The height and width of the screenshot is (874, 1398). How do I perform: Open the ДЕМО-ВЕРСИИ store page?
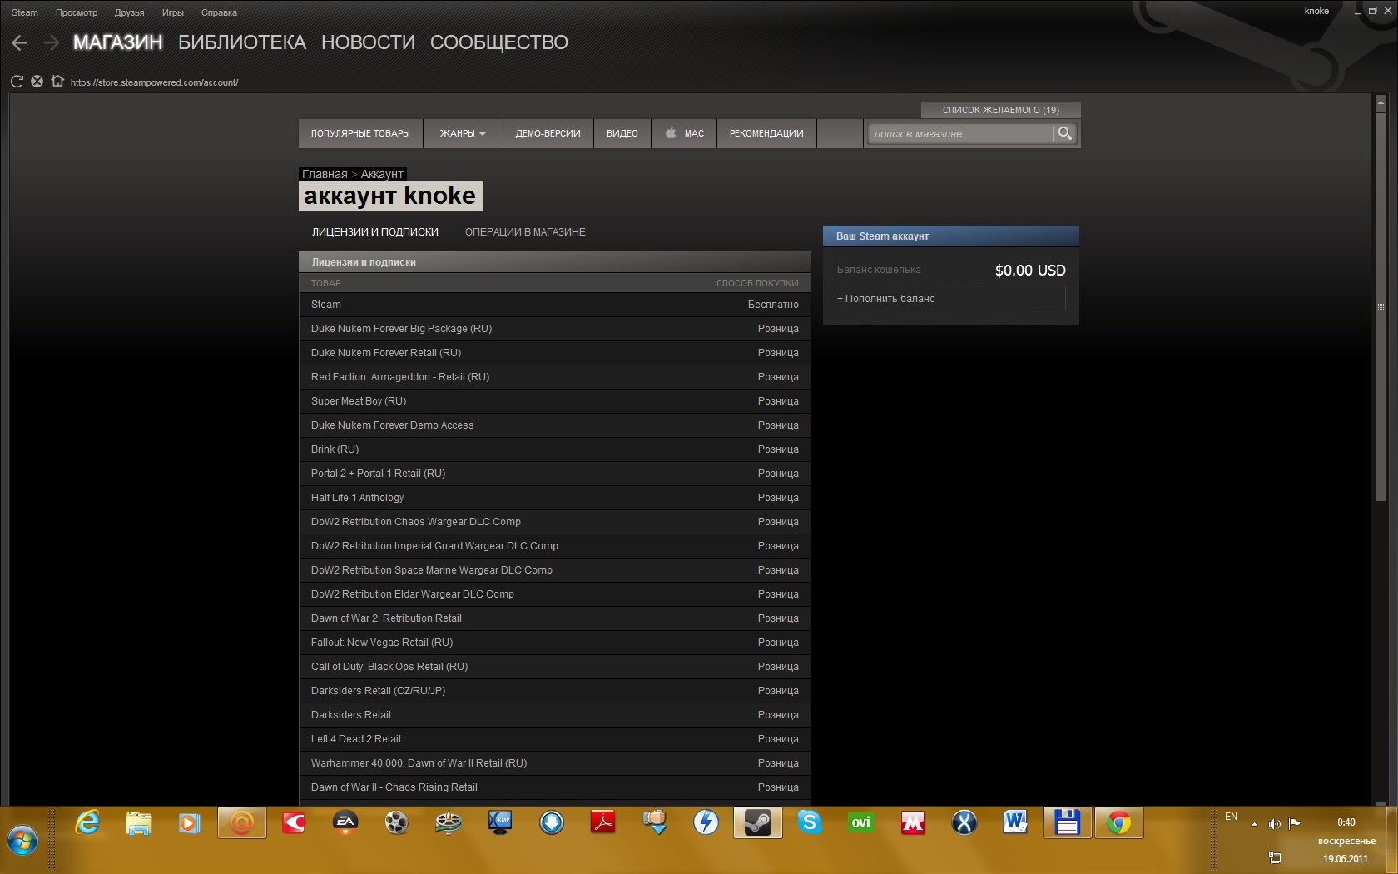click(548, 133)
